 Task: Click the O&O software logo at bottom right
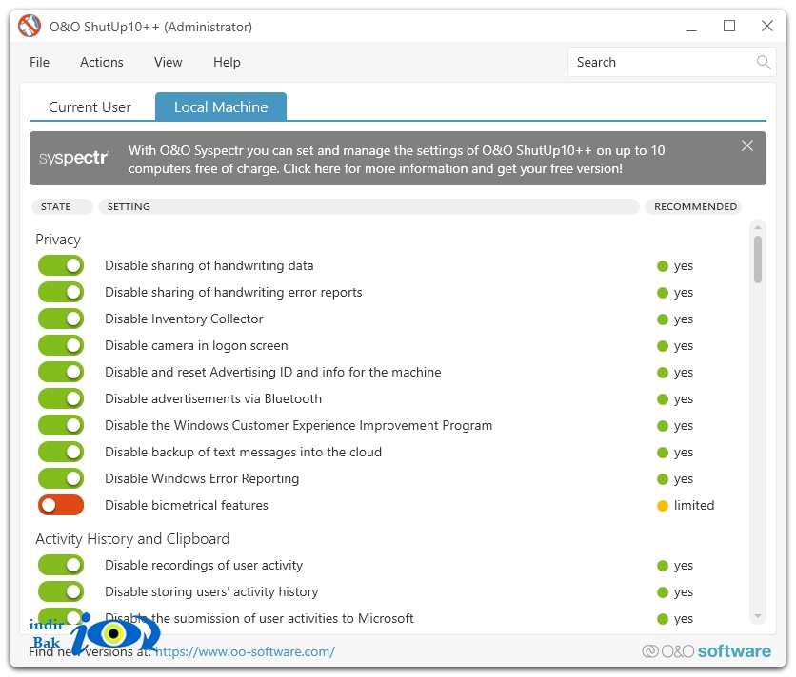(x=706, y=651)
